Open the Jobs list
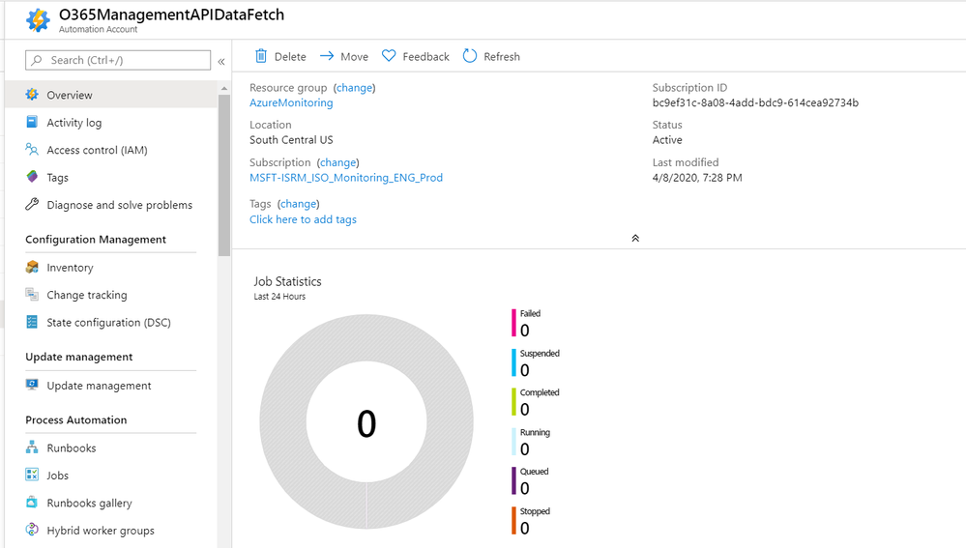966x548 pixels. click(x=111, y=476)
